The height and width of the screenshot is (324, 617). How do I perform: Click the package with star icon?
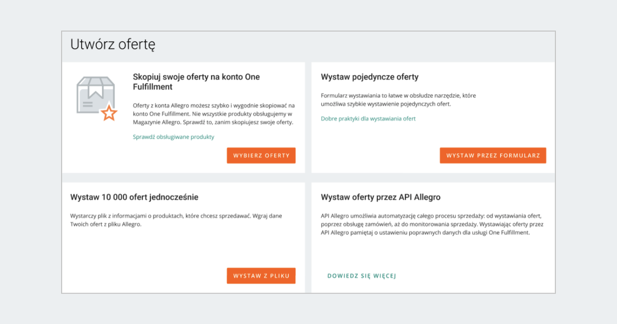[x=97, y=99]
